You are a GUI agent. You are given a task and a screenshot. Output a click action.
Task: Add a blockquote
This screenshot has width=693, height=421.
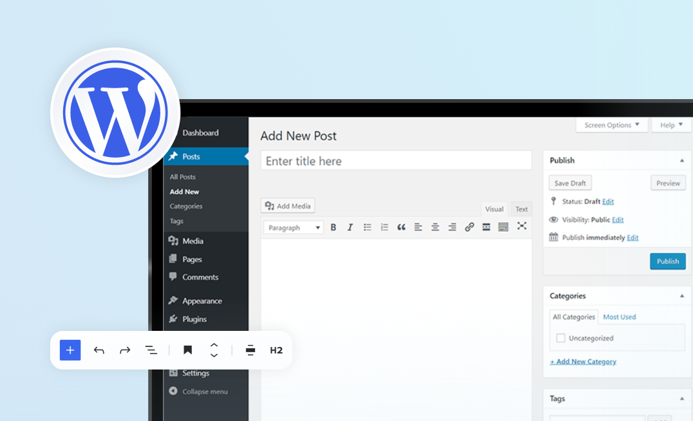click(401, 227)
